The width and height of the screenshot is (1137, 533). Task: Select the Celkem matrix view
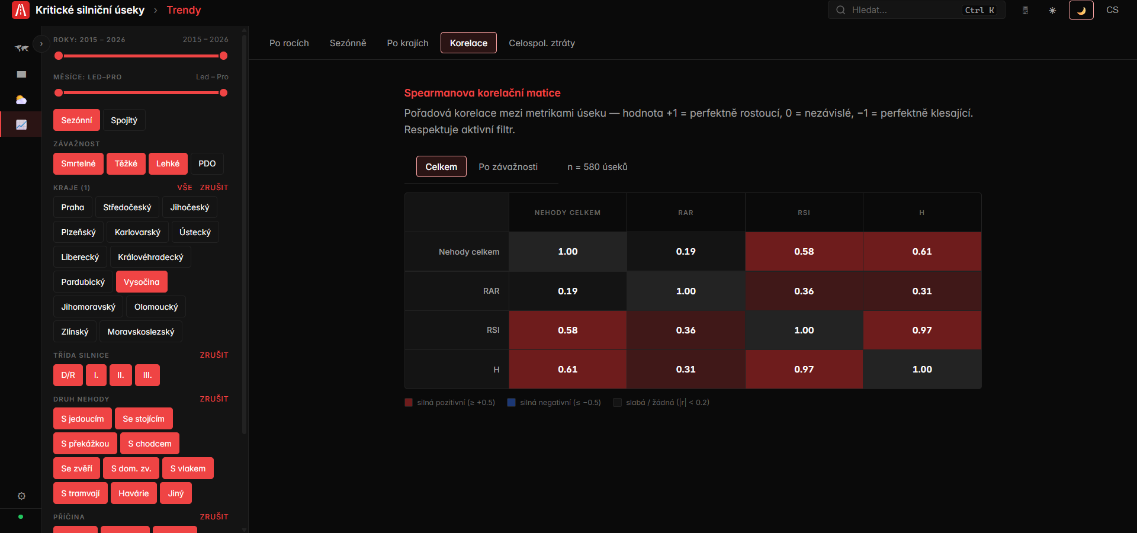pyautogui.click(x=441, y=166)
